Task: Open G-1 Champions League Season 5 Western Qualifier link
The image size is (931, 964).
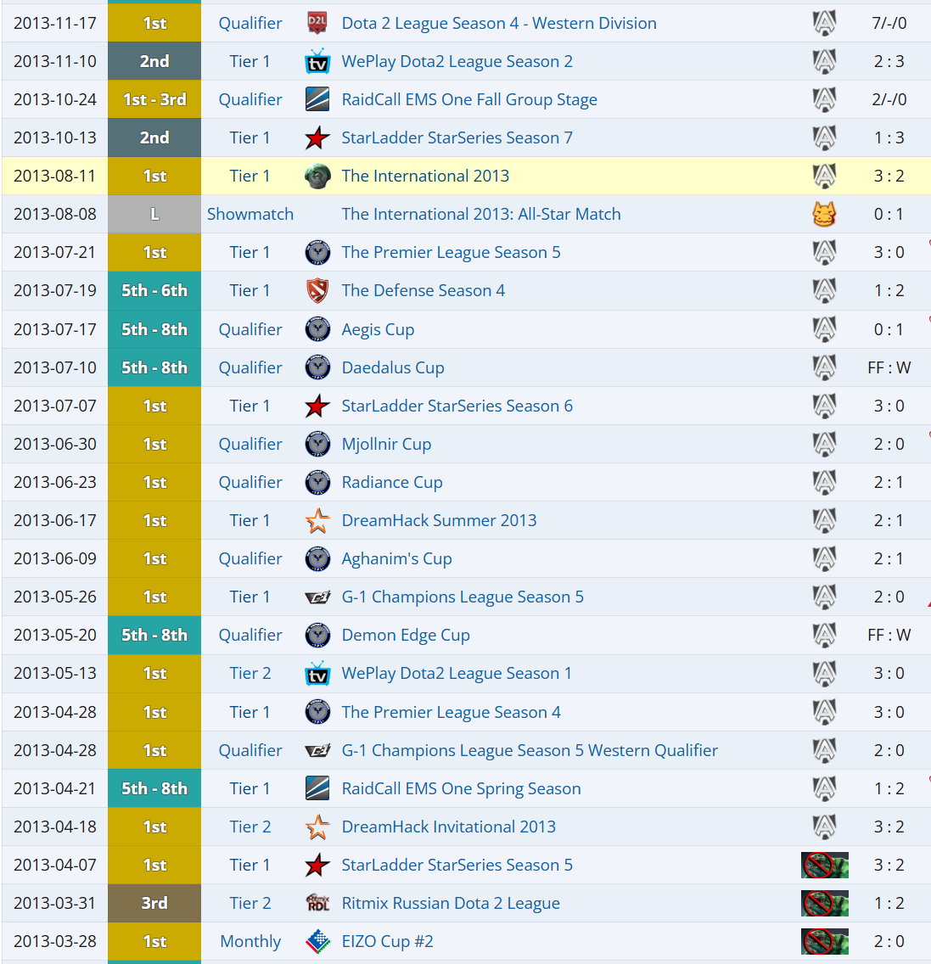Action: click(530, 751)
